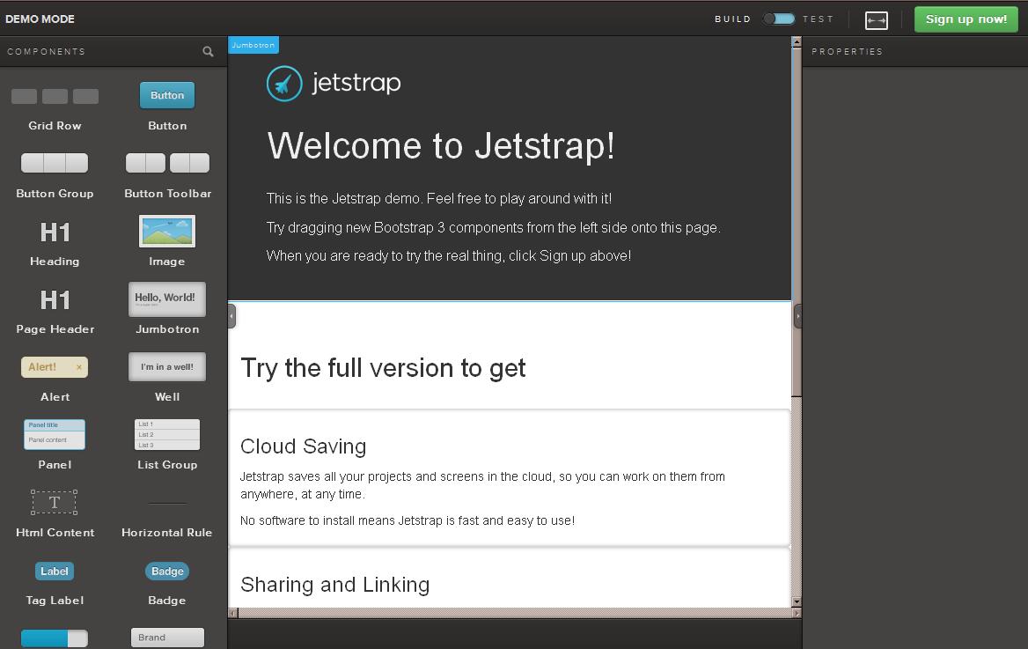This screenshot has width=1028, height=649.
Task: Choose the Page Header H1 component icon
Action: (x=55, y=300)
